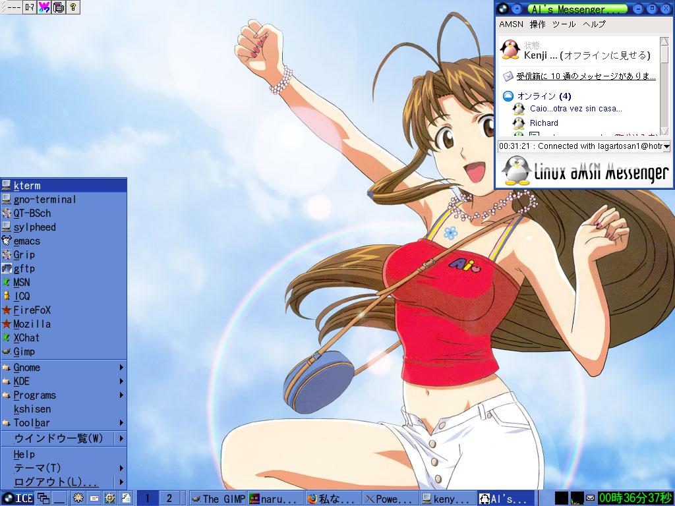The width and height of the screenshot is (675, 506).
Task: Click the show desktop icon in taskbar
Action: coord(59,498)
